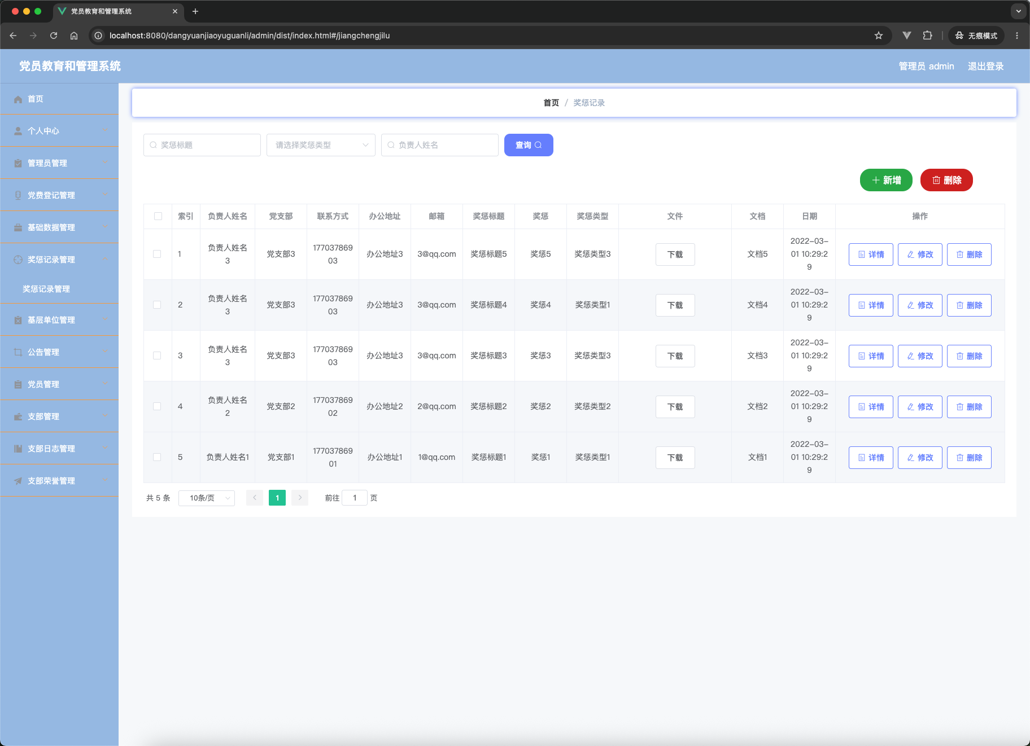Open a new browser tab with plus icon
This screenshot has width=1030, height=746.
pos(195,11)
